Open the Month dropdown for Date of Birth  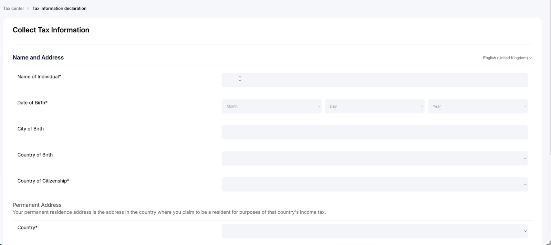click(x=271, y=106)
